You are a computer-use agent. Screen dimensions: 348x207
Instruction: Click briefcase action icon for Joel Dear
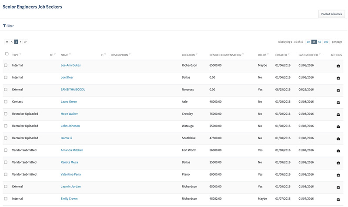(x=338, y=78)
